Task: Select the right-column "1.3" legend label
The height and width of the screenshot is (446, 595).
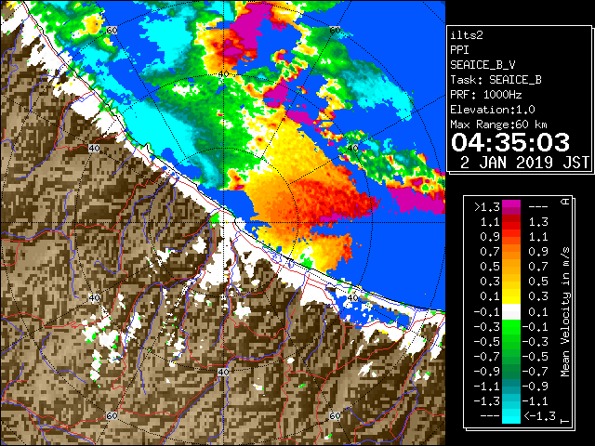Action: click(538, 222)
